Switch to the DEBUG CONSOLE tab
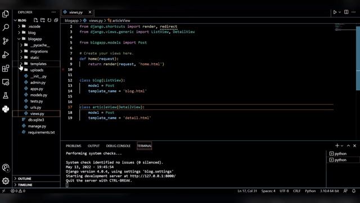This screenshot has height=203, width=360. tap(118, 145)
